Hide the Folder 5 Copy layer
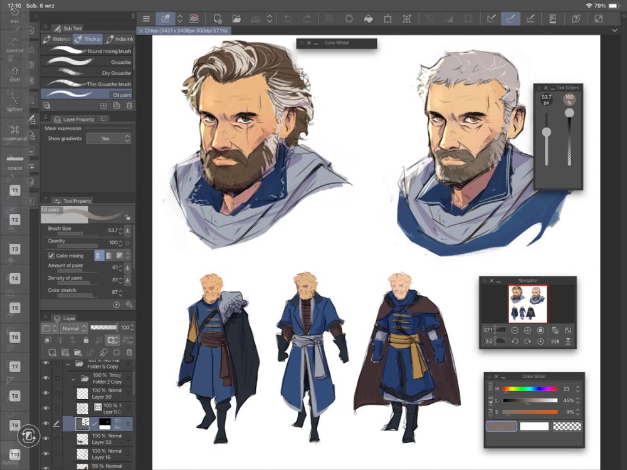The height and width of the screenshot is (470, 627). [46, 363]
